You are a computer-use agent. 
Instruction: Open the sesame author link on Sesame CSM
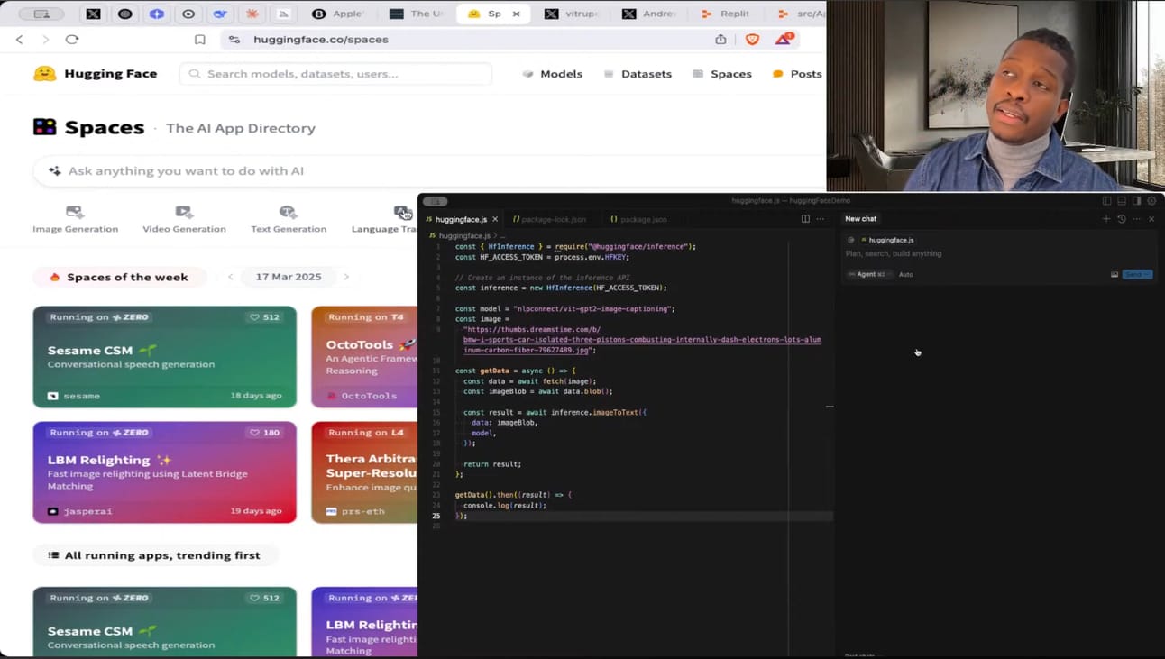(x=74, y=396)
